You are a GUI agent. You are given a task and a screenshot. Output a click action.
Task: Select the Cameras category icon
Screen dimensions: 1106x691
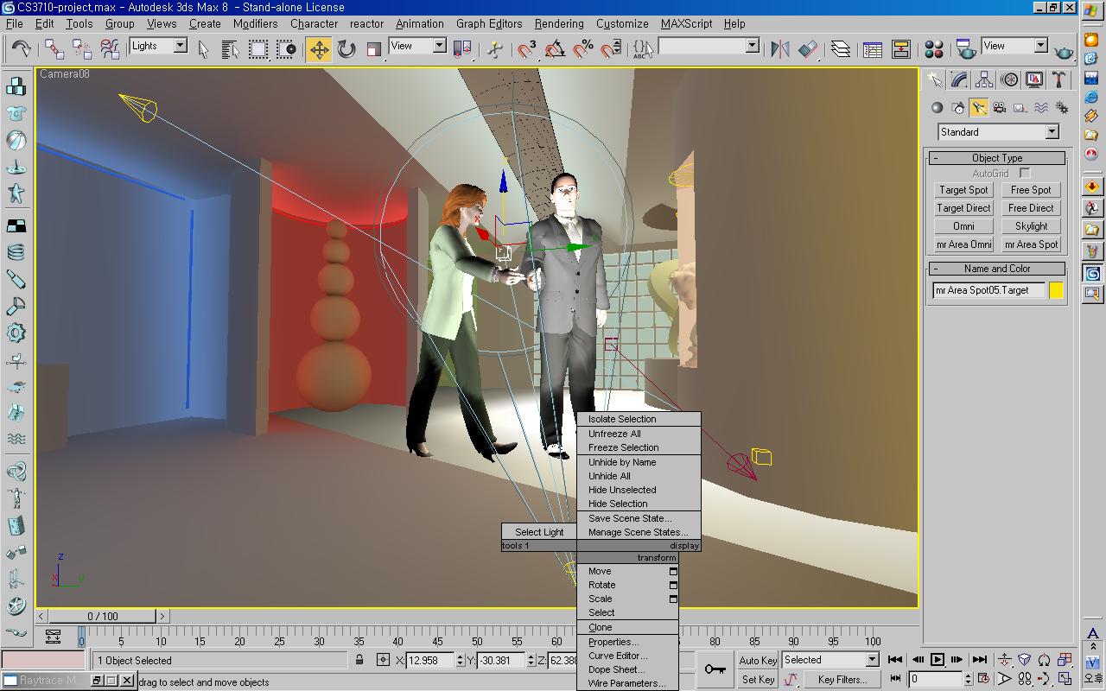(1000, 108)
